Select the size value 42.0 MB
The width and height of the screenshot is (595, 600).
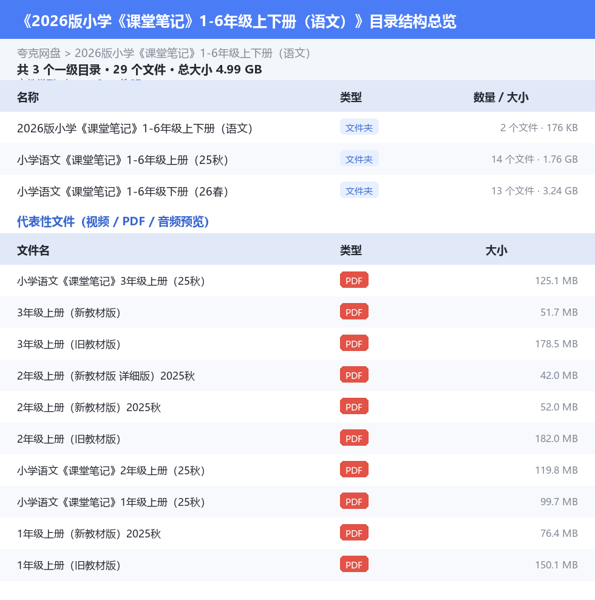tap(559, 375)
